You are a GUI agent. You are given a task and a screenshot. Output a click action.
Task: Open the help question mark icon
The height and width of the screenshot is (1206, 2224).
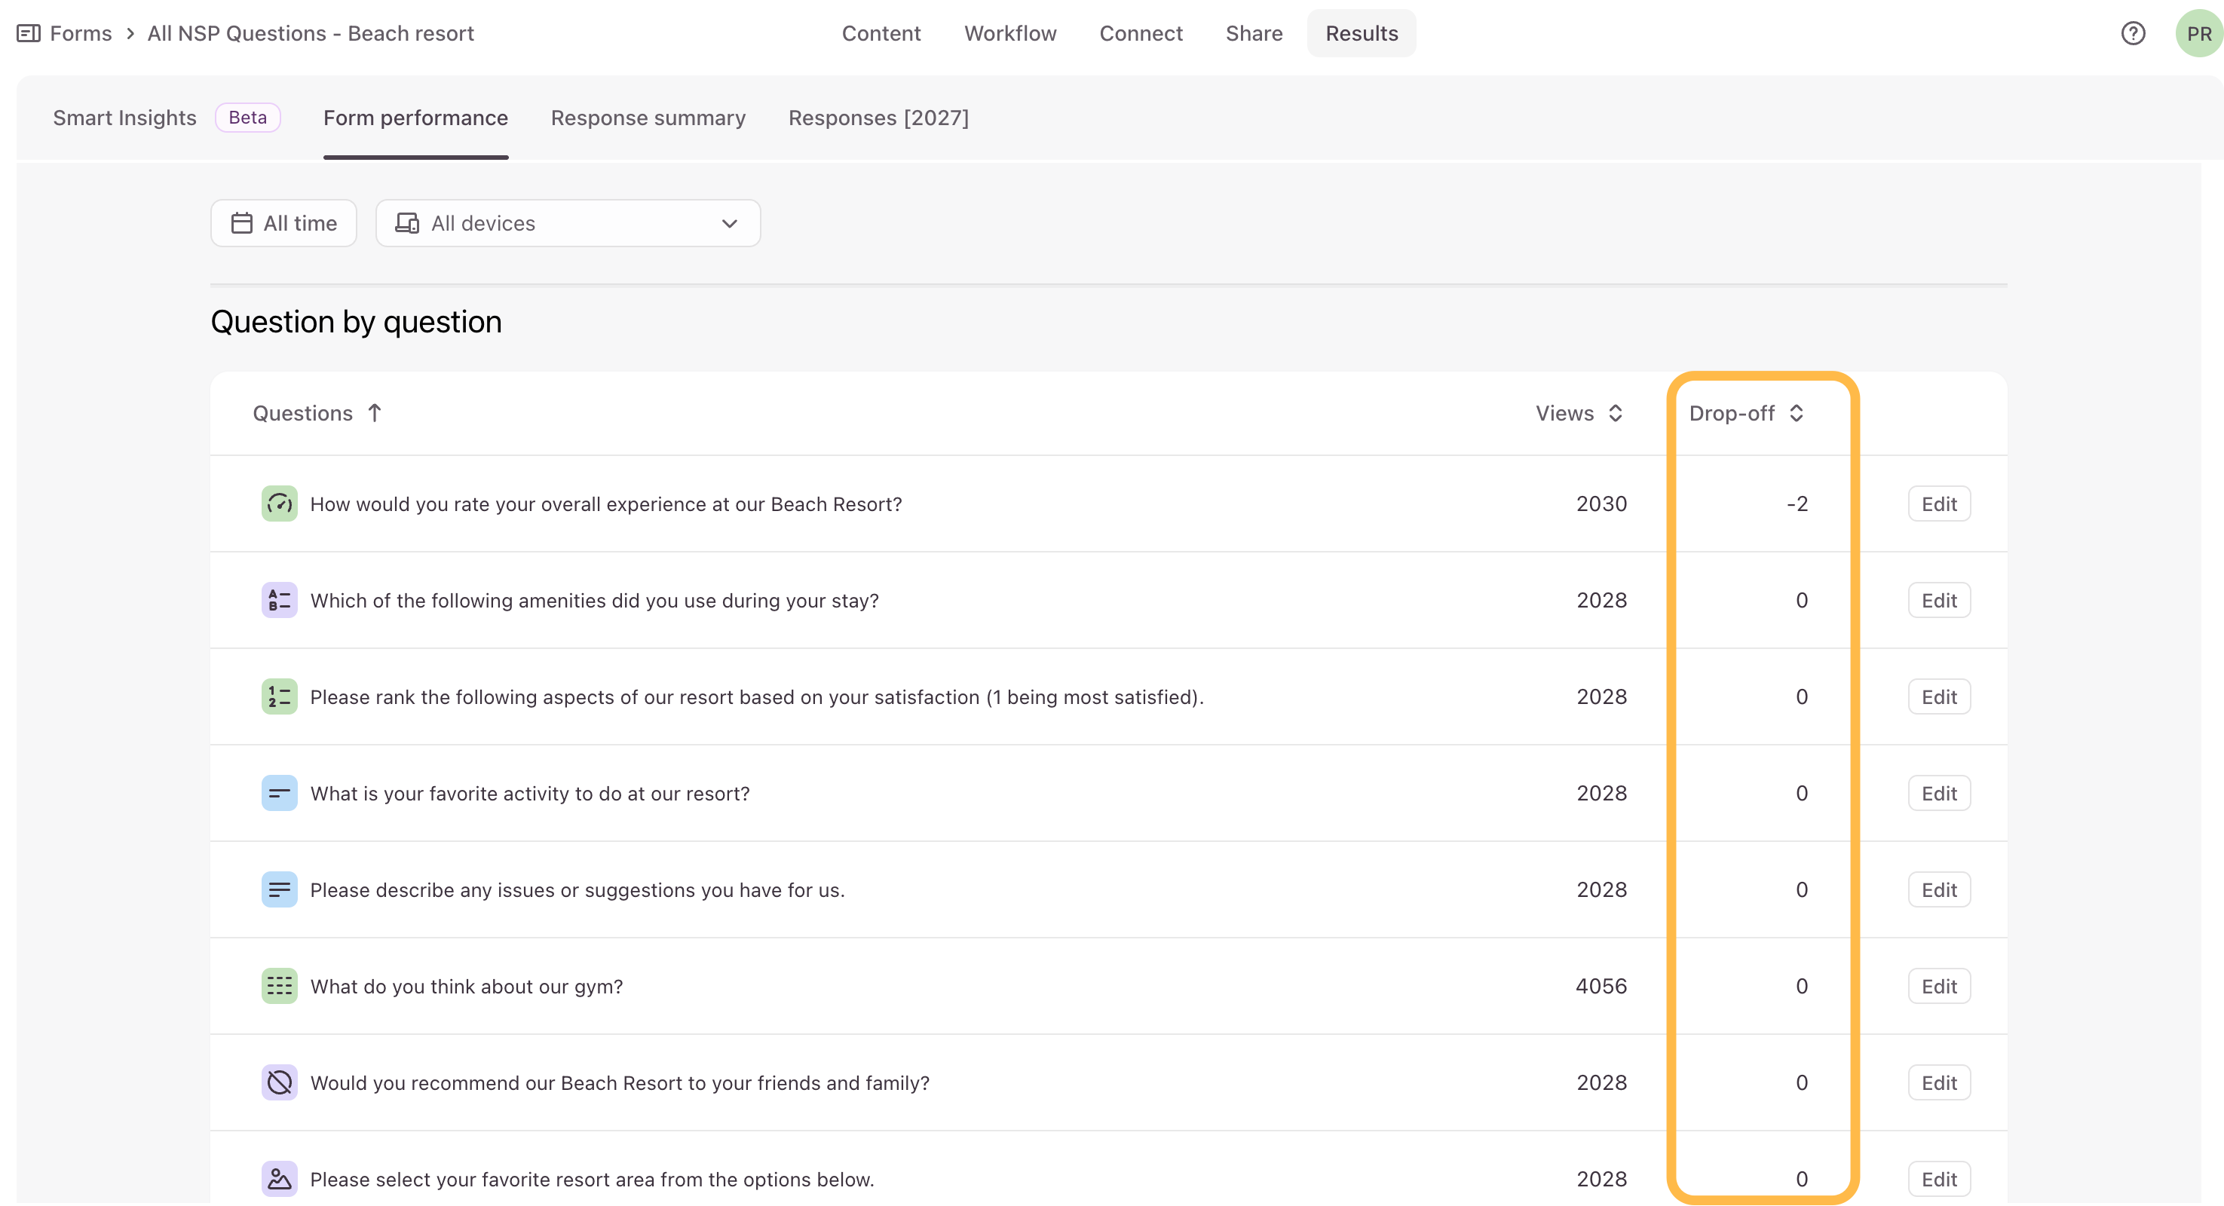pyautogui.click(x=2133, y=34)
